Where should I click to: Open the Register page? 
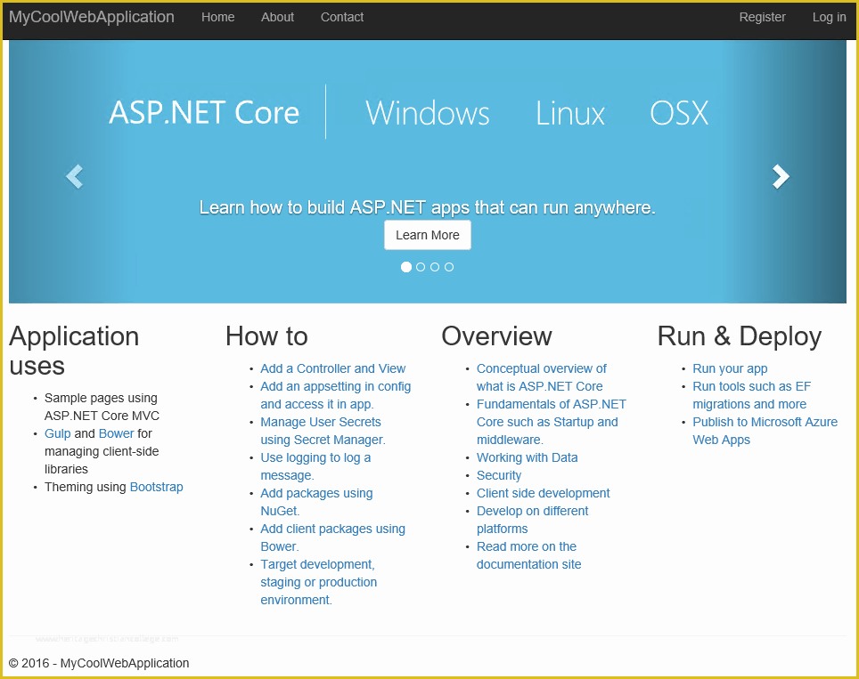[x=762, y=18]
